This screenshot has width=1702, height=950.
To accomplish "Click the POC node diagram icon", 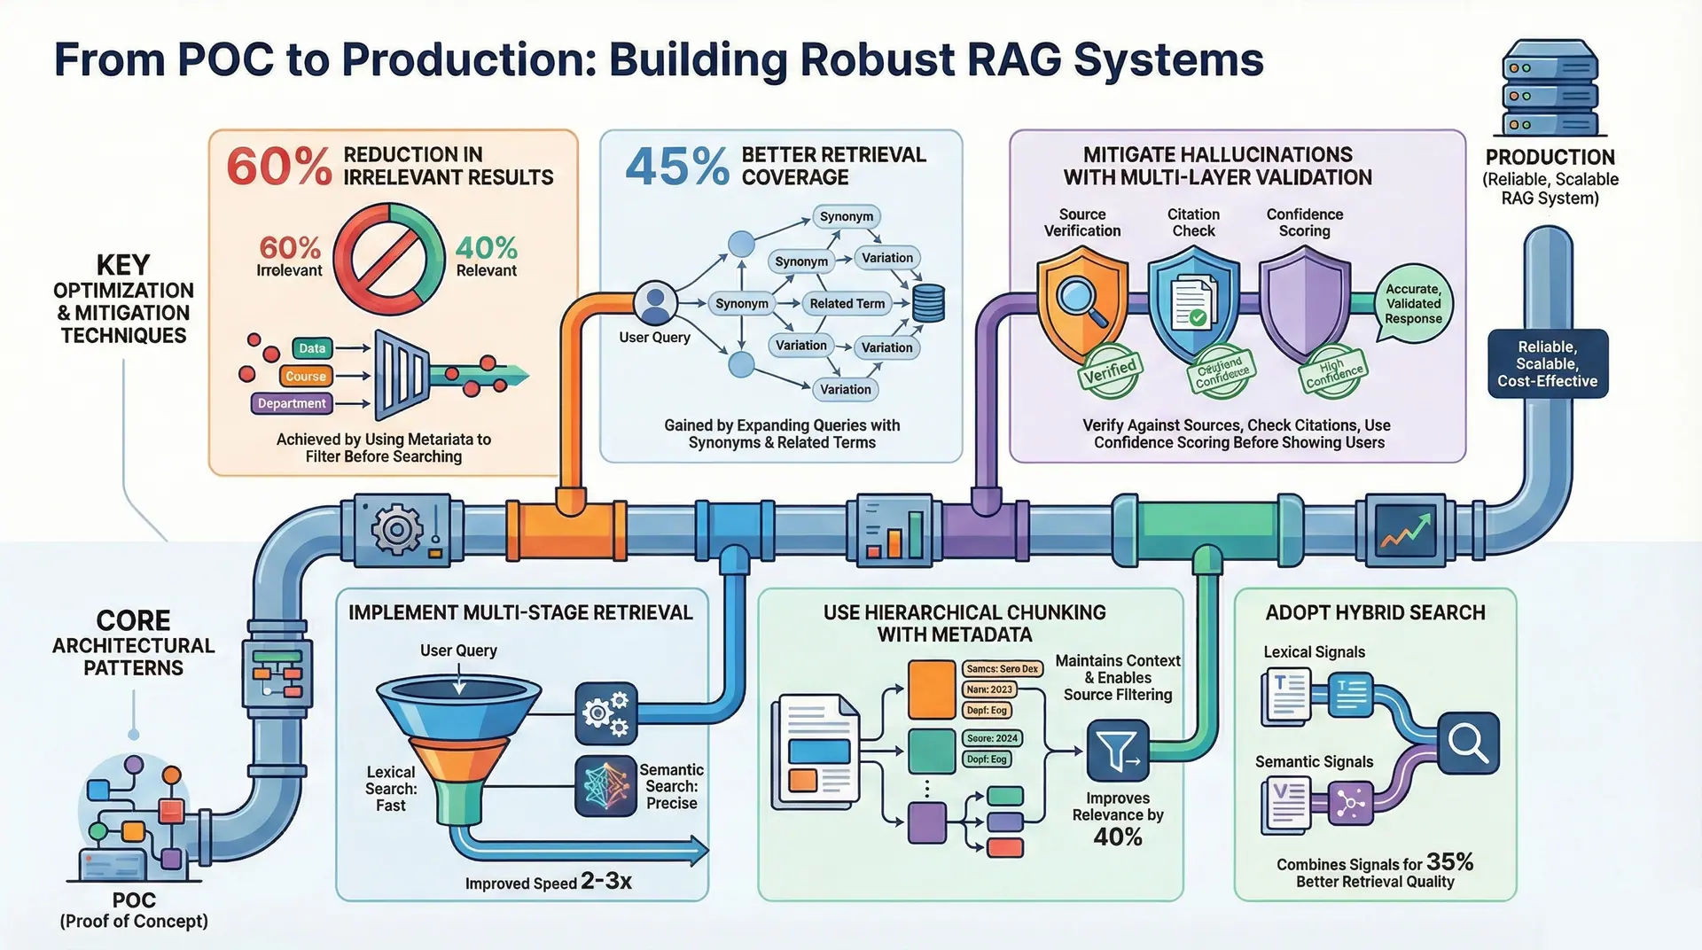I will 134,815.
